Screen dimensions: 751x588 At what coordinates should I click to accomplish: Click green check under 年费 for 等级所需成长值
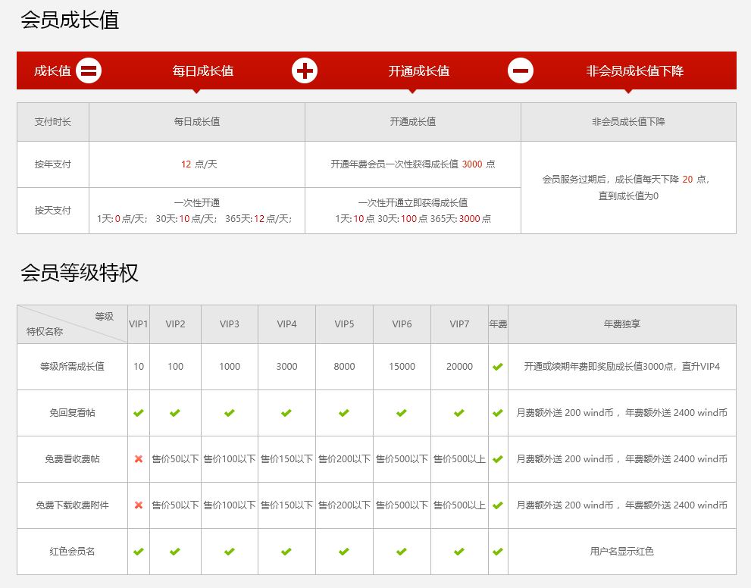pos(498,367)
